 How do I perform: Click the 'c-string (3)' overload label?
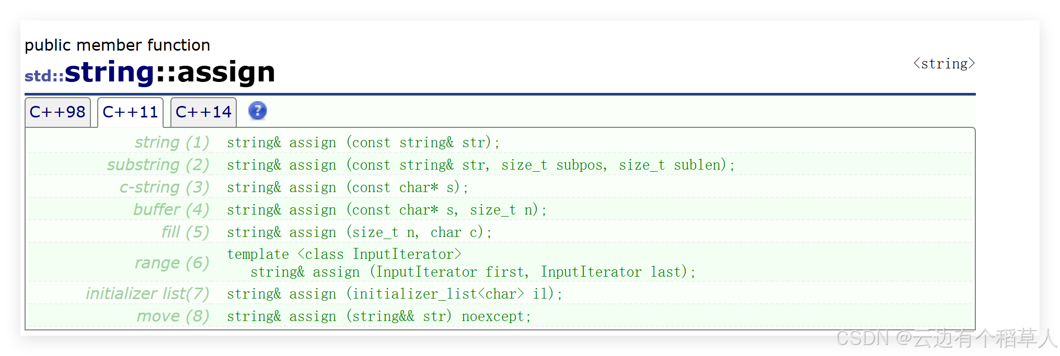pyautogui.click(x=165, y=187)
